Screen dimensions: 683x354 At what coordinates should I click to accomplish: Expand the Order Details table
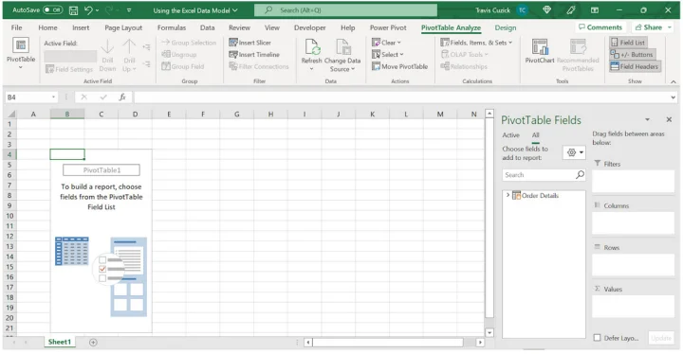(x=508, y=195)
